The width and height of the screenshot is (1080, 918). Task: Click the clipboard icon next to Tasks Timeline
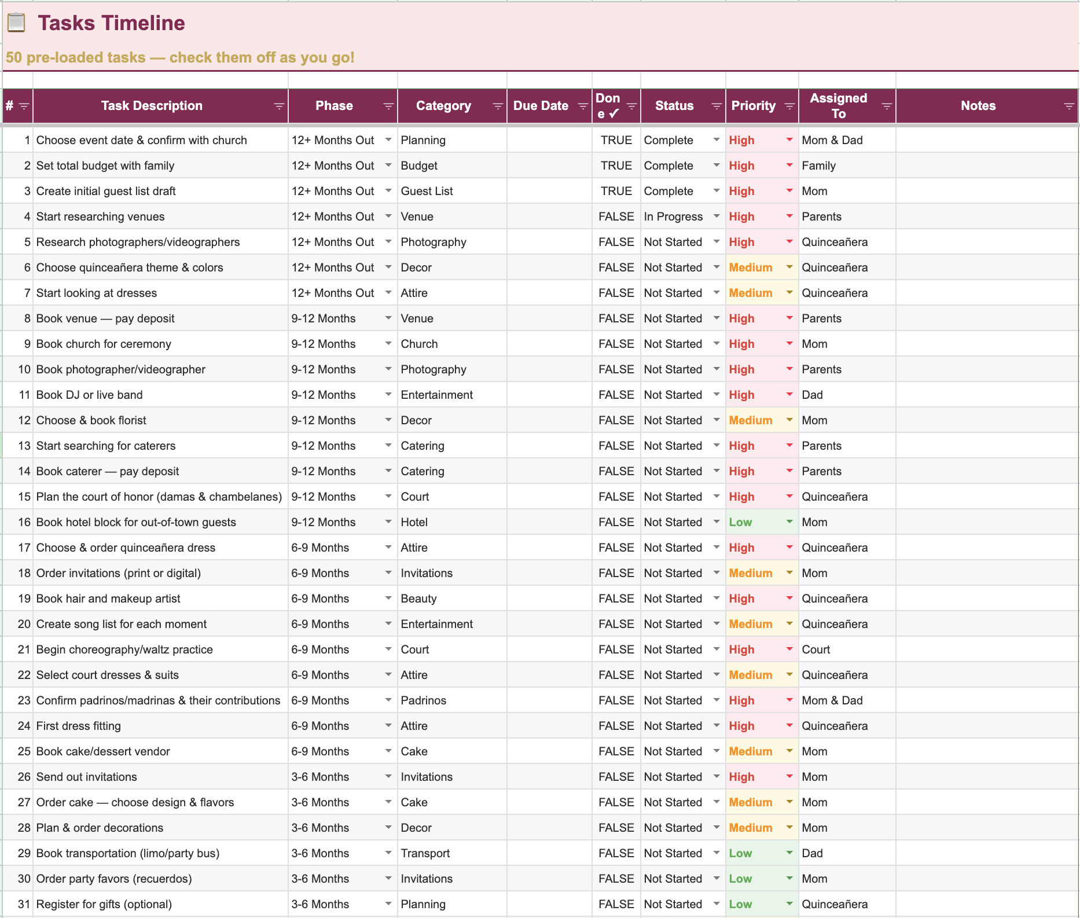pos(16,22)
